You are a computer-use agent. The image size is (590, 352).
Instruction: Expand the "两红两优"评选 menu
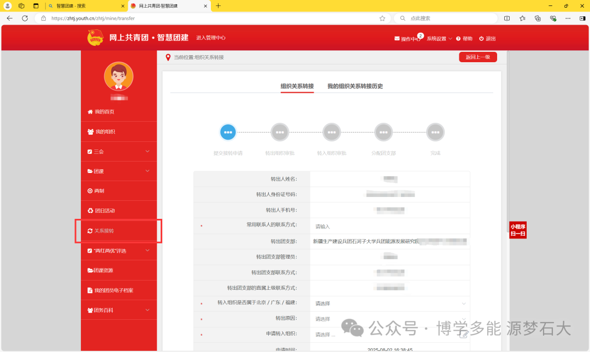(147, 250)
